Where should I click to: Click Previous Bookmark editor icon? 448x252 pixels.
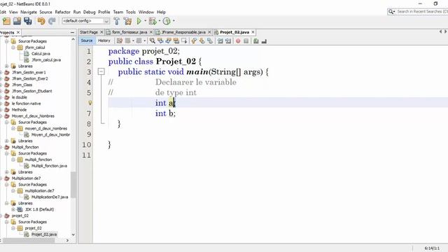tap(194, 41)
